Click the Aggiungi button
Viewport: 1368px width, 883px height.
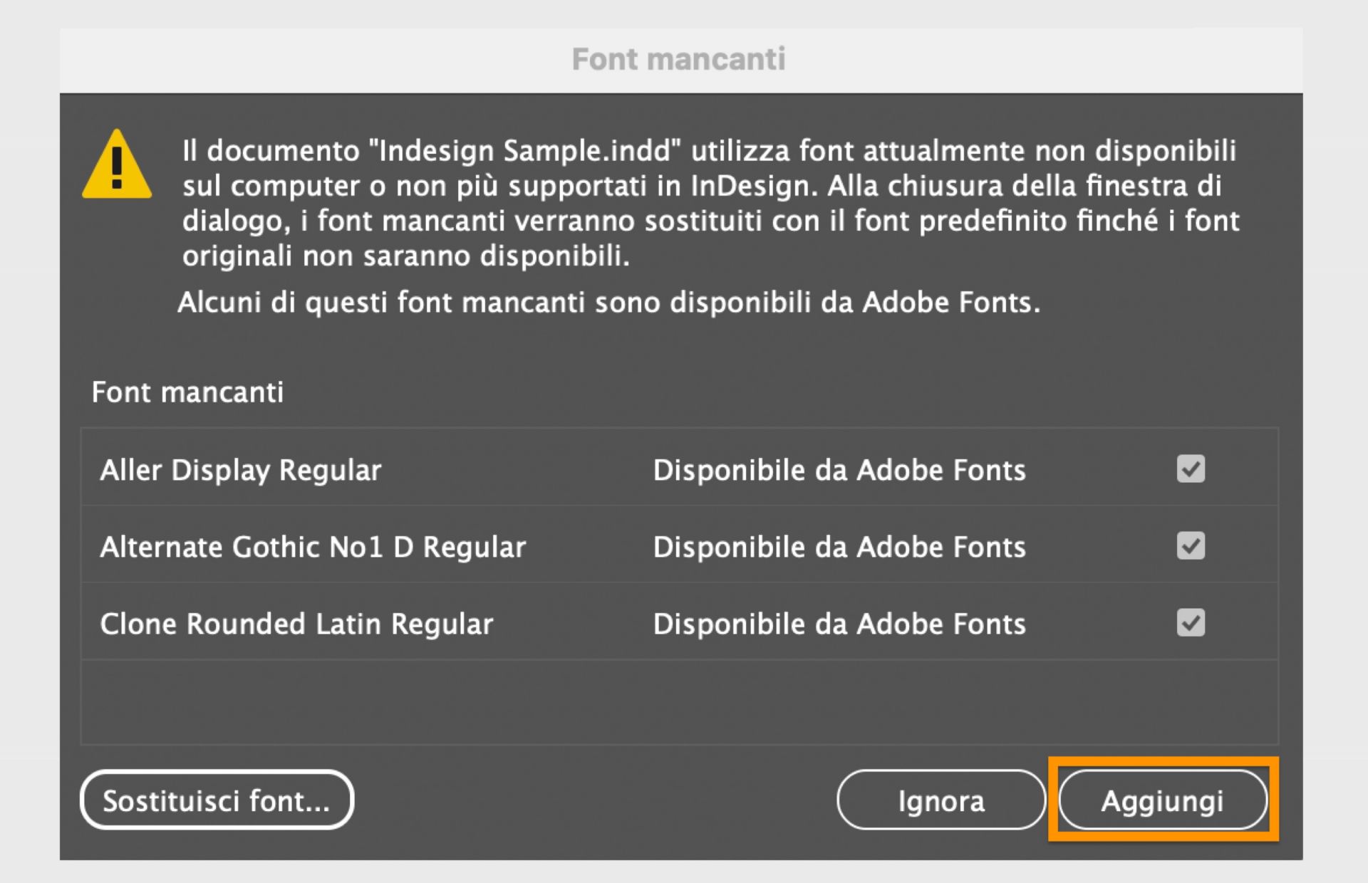tap(1163, 800)
